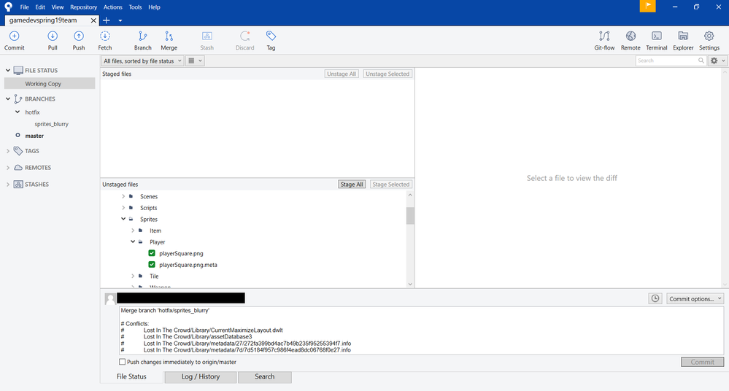Collapse the Sprites folder
729x391 pixels.
point(123,219)
